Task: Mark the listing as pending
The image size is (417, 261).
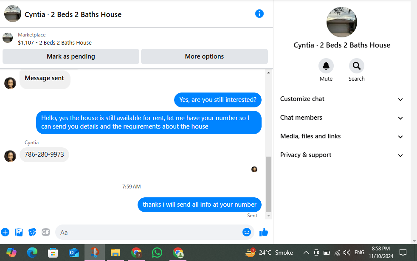Action: tap(71, 56)
